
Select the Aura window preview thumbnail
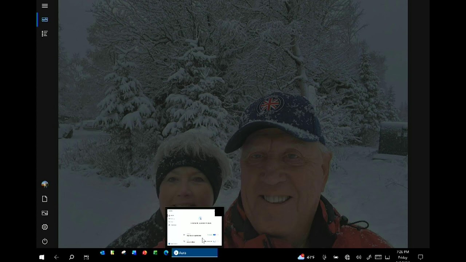pos(194,227)
